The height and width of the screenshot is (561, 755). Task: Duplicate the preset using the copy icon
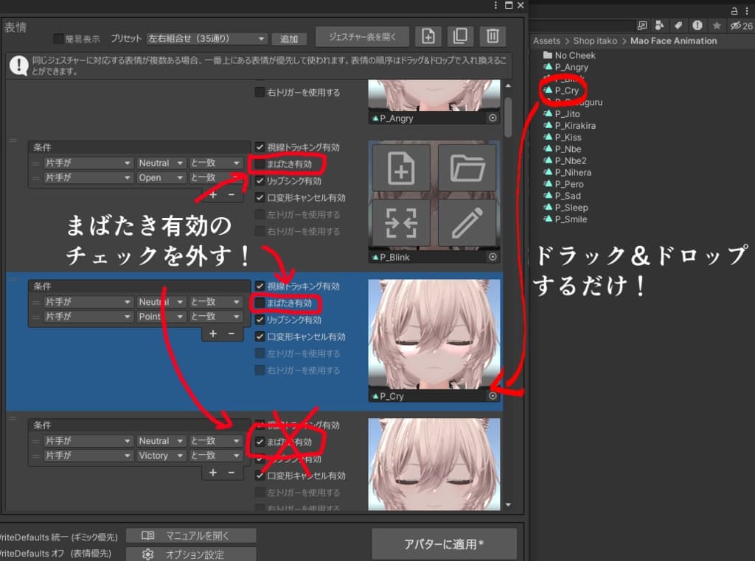click(x=460, y=37)
